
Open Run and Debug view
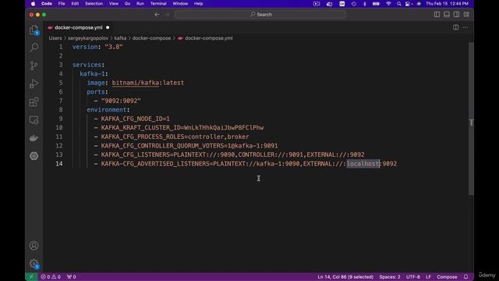tap(34, 84)
